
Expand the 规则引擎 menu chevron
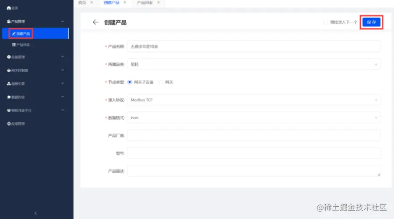(x=63, y=84)
